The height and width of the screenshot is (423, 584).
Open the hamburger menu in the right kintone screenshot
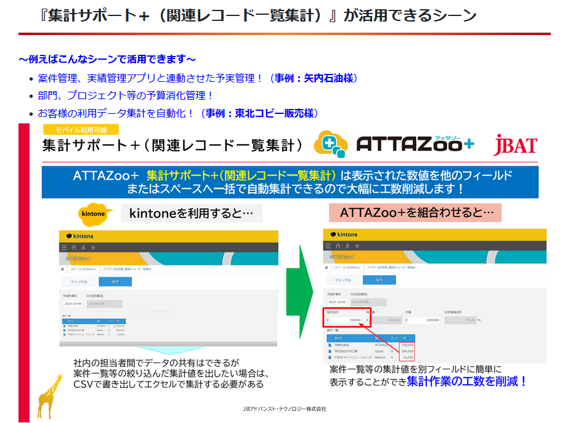click(328, 246)
